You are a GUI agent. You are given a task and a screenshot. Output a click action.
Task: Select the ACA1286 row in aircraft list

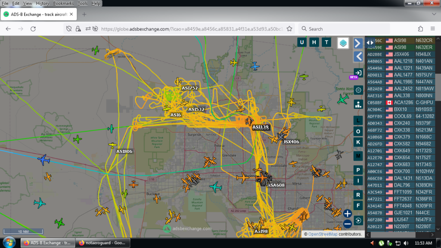[x=401, y=102]
